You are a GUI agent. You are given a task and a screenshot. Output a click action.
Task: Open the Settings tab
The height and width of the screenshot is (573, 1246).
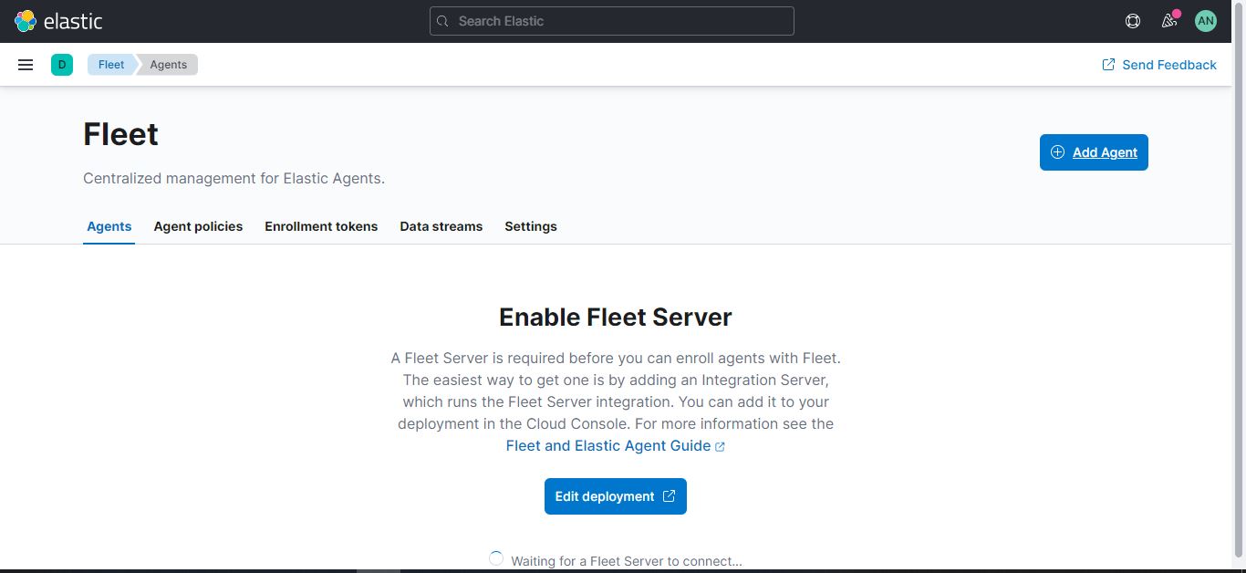click(531, 226)
